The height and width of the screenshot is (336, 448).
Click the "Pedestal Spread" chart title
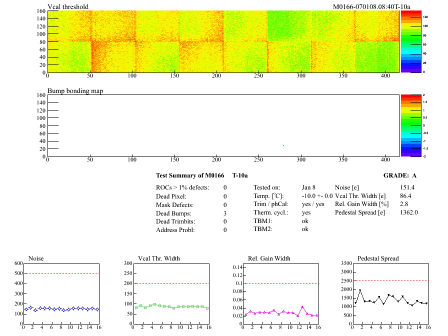coord(378,258)
